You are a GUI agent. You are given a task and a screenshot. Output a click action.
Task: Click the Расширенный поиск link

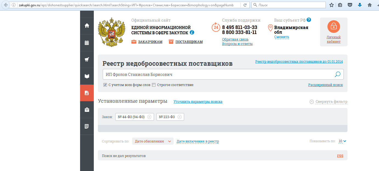click(326, 85)
